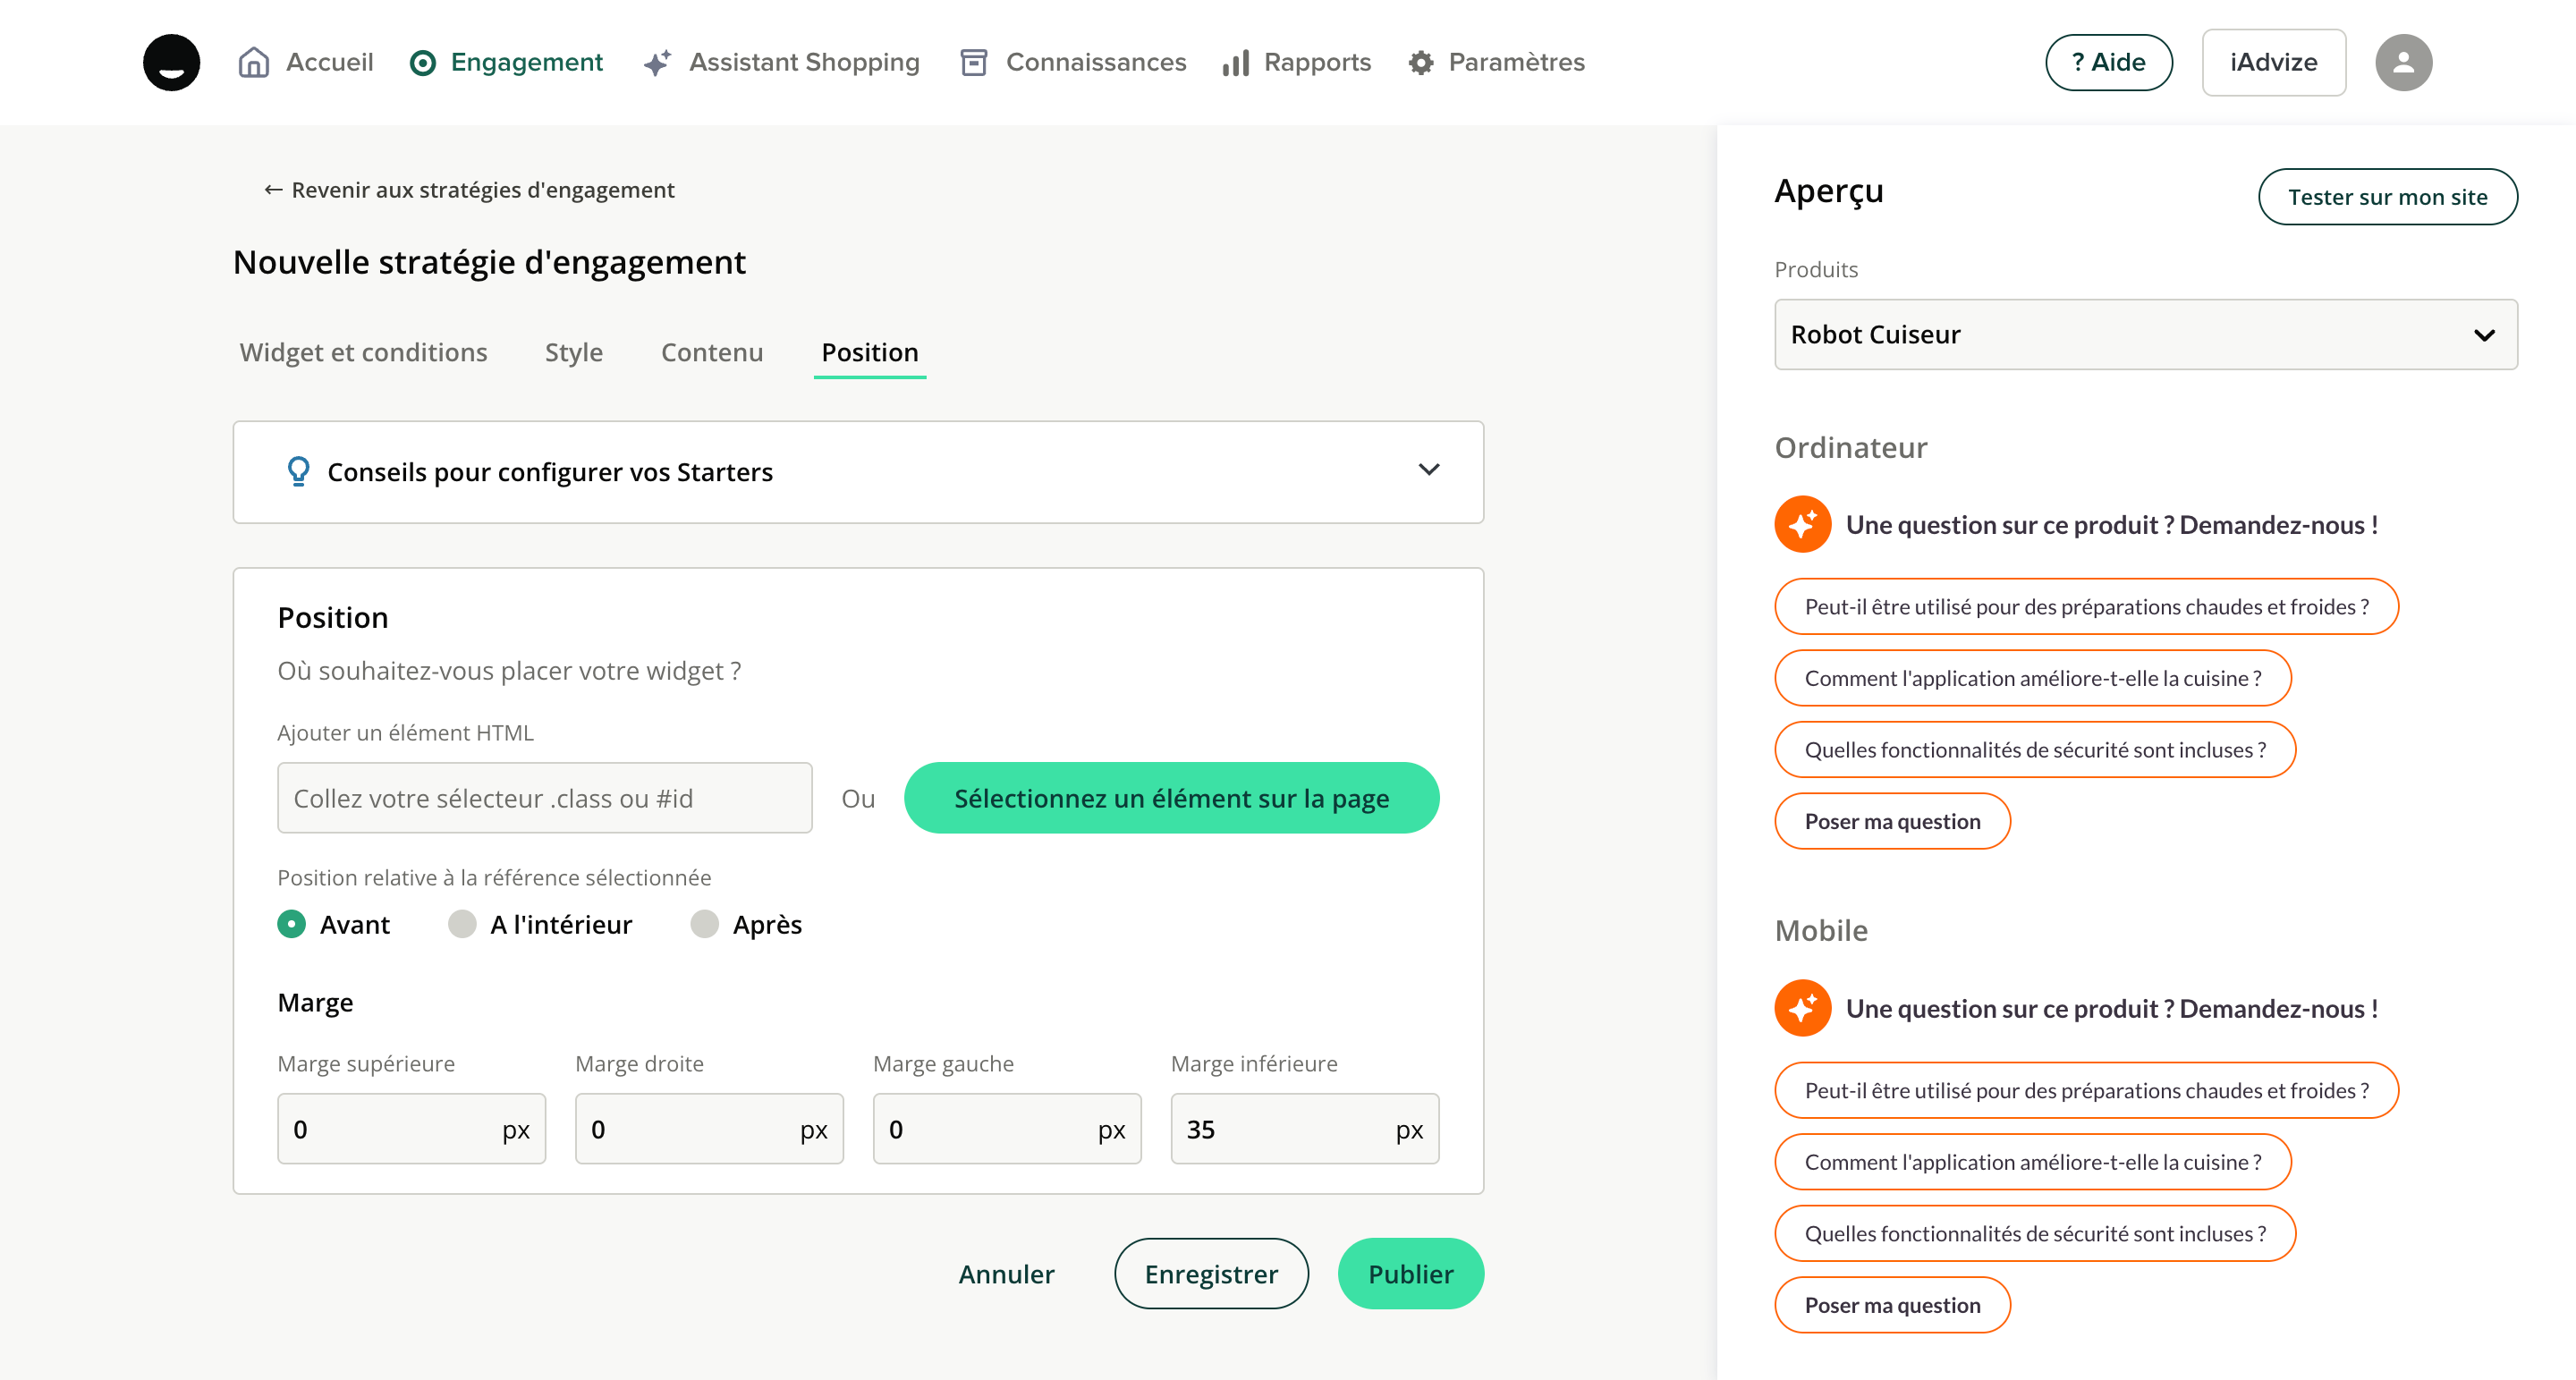Click the Assistant Shopping sparkle icon
The image size is (2576, 1380).
coord(657,63)
